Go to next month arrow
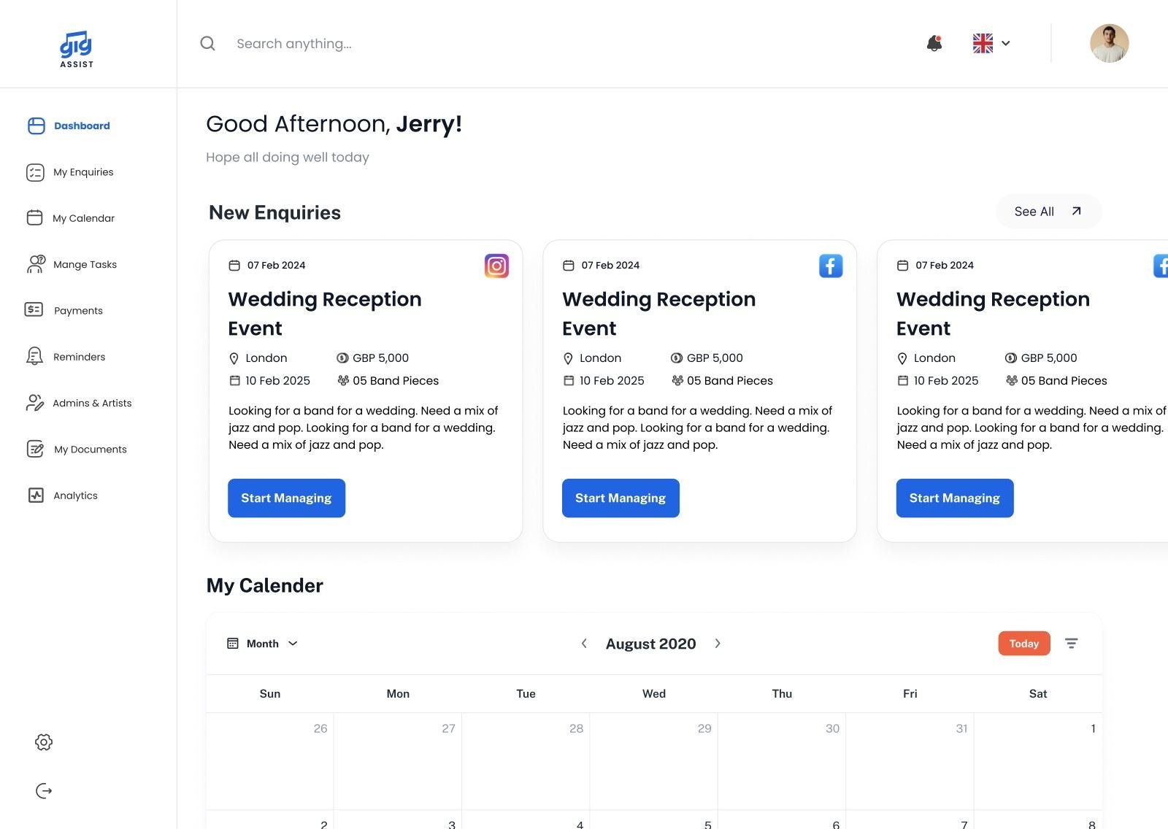The width and height of the screenshot is (1168, 829). click(x=718, y=644)
